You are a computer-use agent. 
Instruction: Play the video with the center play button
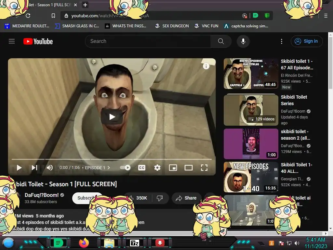click(x=112, y=117)
